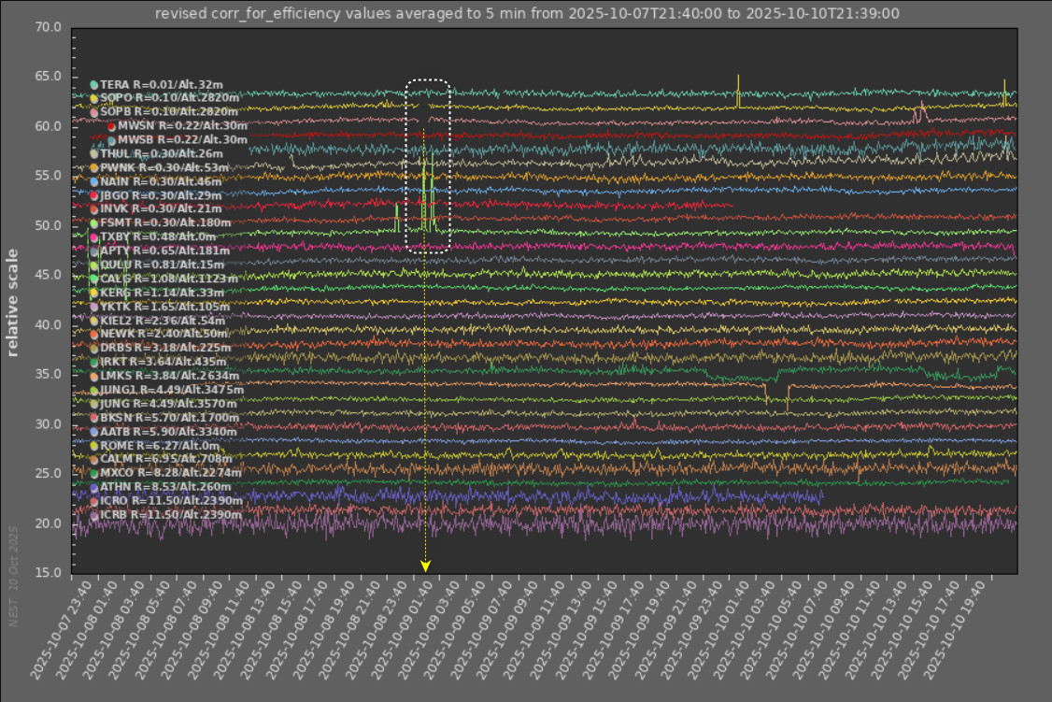
Task: Click the yellow SOPO legend dot
Action: (x=93, y=97)
